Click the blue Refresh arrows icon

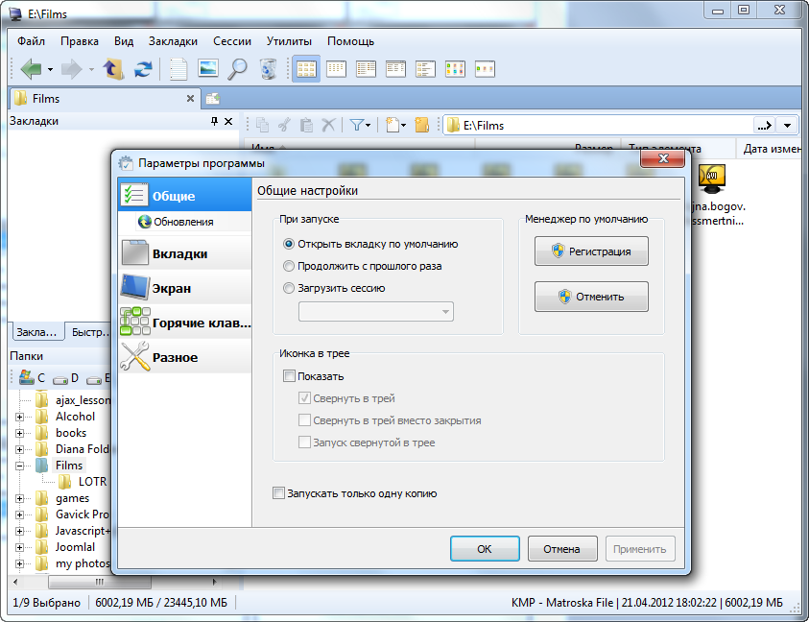[x=143, y=69]
